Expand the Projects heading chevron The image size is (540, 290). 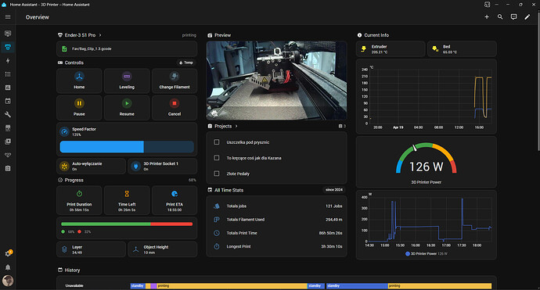coord(236,127)
